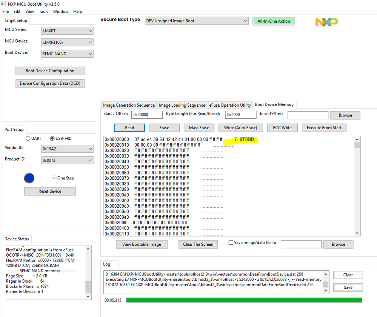
Task: Click Clear The Screen button
Action: tap(199, 245)
